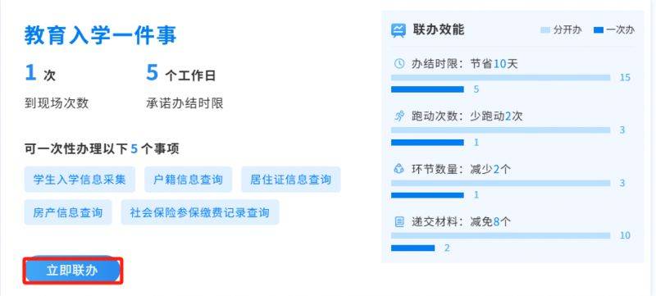Click the light blue 办结时限 bar showing 15
The height and width of the screenshot is (296, 656).
[501, 78]
